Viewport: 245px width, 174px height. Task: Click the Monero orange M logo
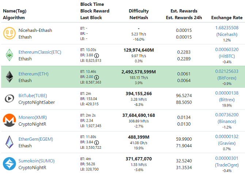coord(10,120)
